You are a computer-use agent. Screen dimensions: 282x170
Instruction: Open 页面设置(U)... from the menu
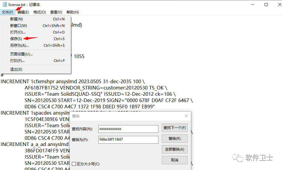35,54
